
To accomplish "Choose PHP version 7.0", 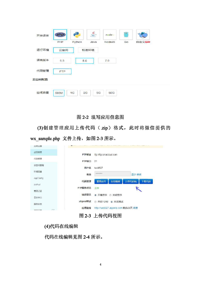I will (107, 61).
